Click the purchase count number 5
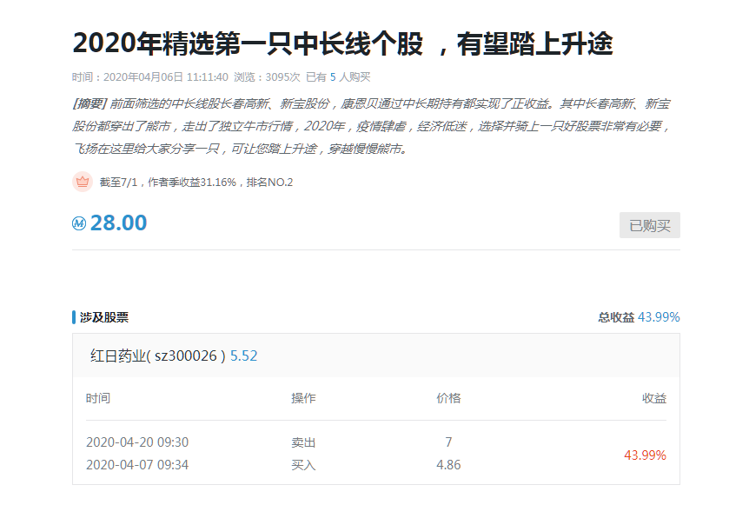 click(333, 76)
